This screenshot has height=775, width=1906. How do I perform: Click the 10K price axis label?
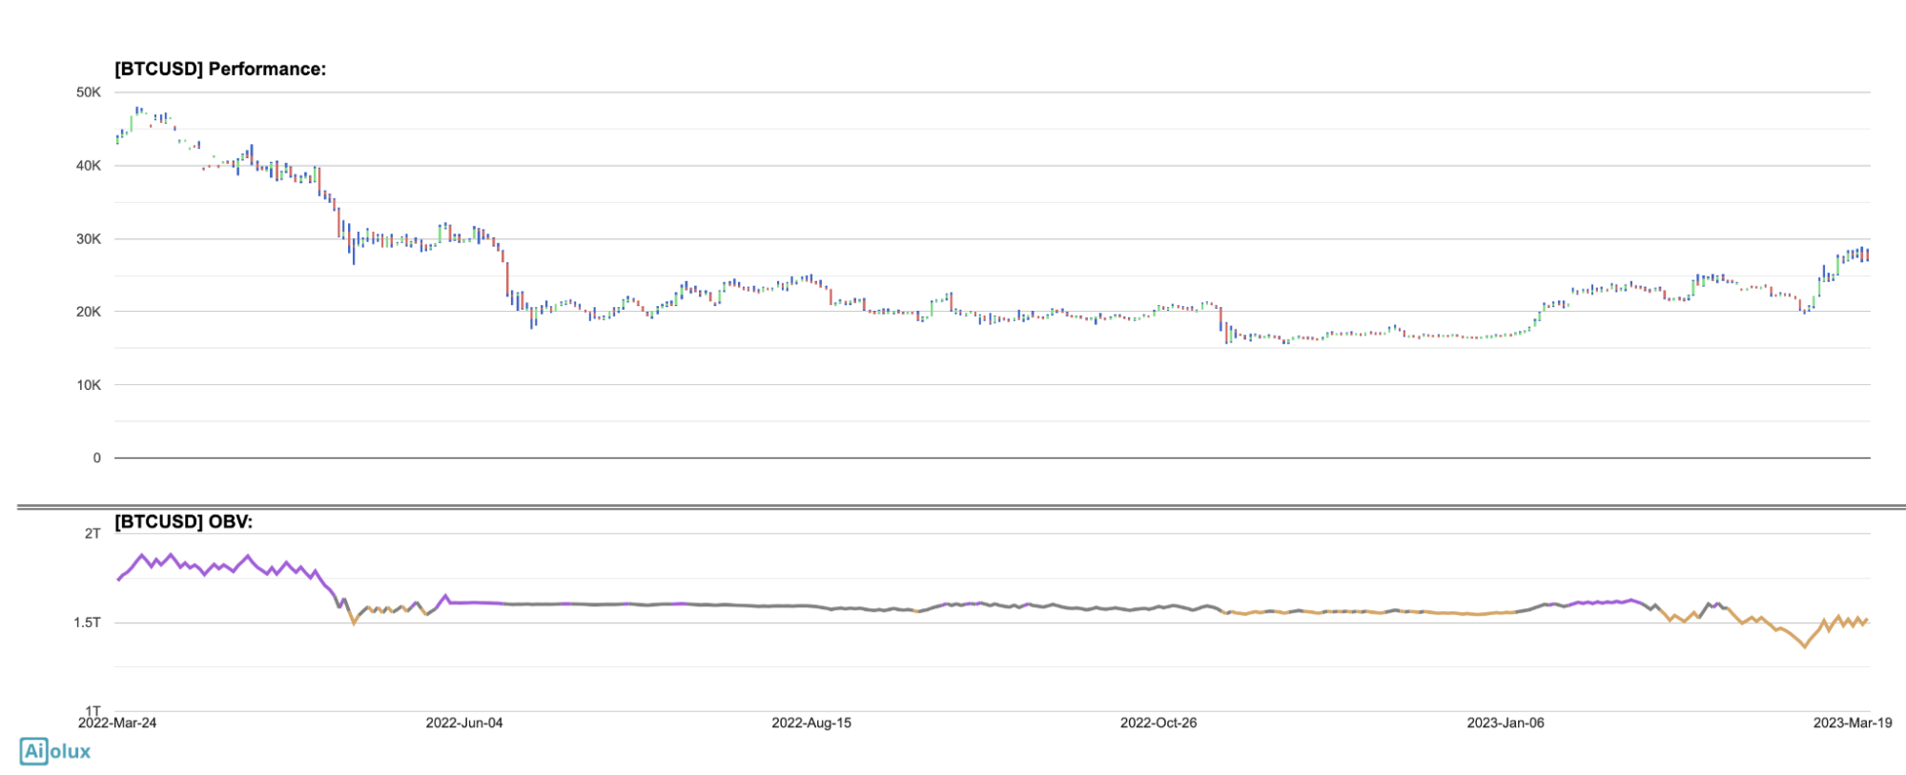click(x=89, y=385)
